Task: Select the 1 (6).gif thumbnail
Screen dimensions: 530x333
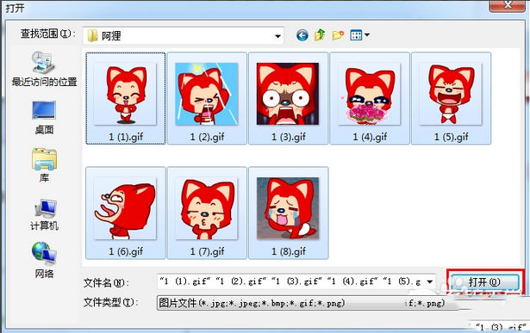Action: click(126, 213)
